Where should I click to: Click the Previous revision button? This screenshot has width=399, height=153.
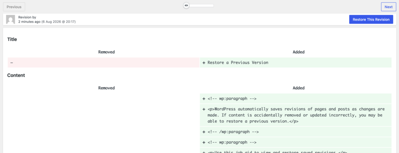(14, 7)
